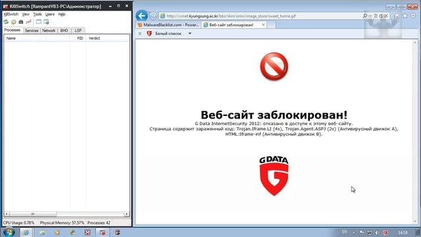
Task: Click the plain window icon in KillSwitch toolbar
Action: pyautogui.click(x=39, y=22)
